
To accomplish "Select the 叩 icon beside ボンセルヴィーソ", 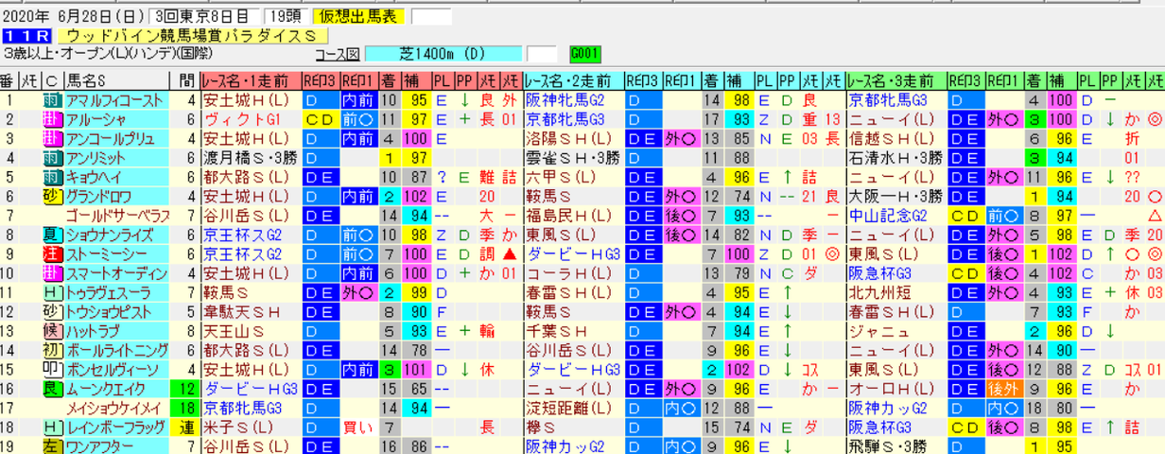I will [52, 369].
